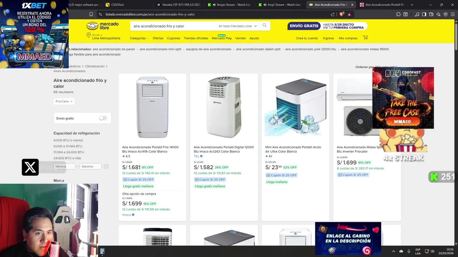
Task: Toggle the Envío gratis switch
Action: [103, 118]
